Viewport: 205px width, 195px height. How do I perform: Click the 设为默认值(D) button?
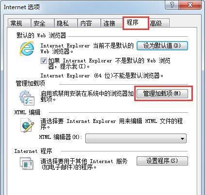[162, 45]
